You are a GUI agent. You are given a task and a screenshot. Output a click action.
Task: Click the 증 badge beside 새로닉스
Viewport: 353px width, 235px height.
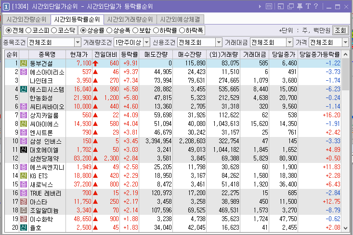tap(24, 185)
